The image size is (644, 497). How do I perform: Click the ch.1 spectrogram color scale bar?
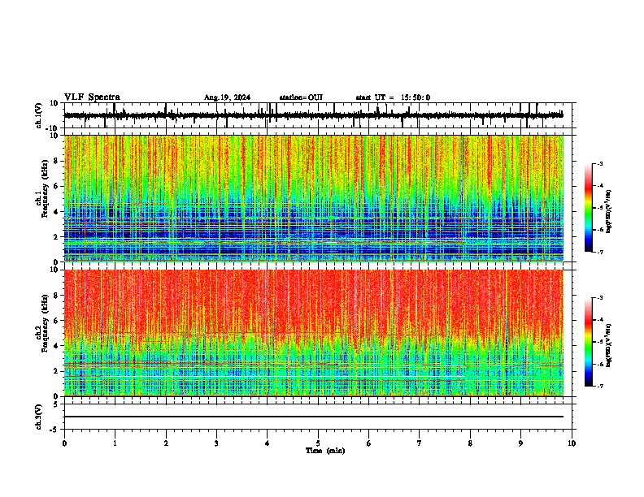point(588,208)
